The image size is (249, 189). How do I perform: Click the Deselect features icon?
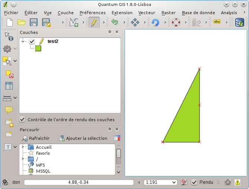tap(9, 74)
